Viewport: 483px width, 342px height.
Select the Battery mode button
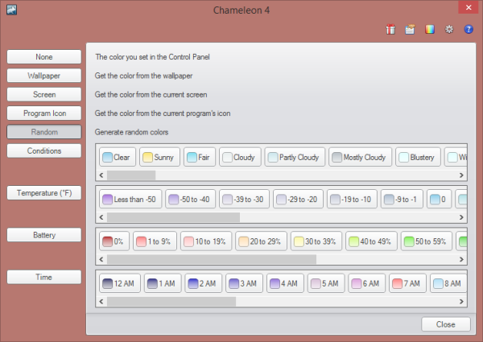coord(44,235)
